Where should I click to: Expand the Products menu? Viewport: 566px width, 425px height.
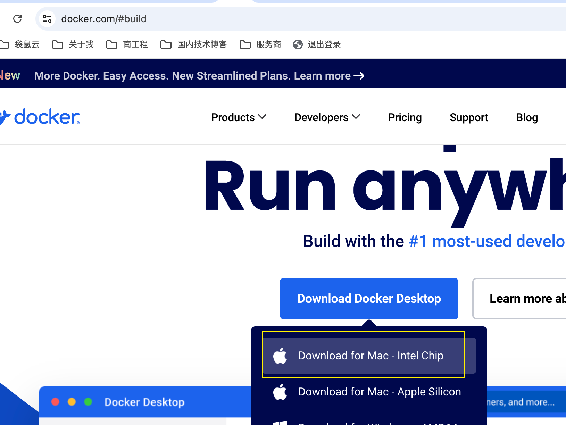[x=239, y=117]
